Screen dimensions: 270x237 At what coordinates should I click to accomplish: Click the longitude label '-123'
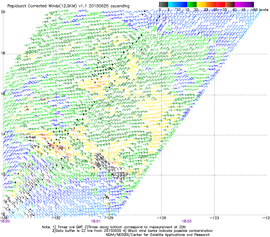point(215,218)
